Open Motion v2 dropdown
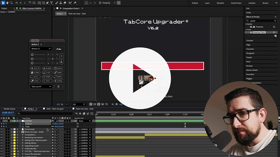The width and height of the screenshot is (280, 157). [41, 49]
